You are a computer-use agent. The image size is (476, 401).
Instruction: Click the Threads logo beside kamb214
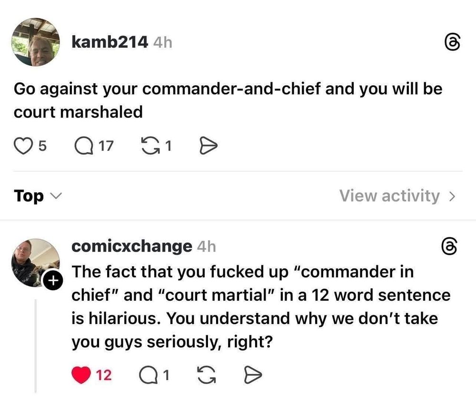tap(452, 42)
